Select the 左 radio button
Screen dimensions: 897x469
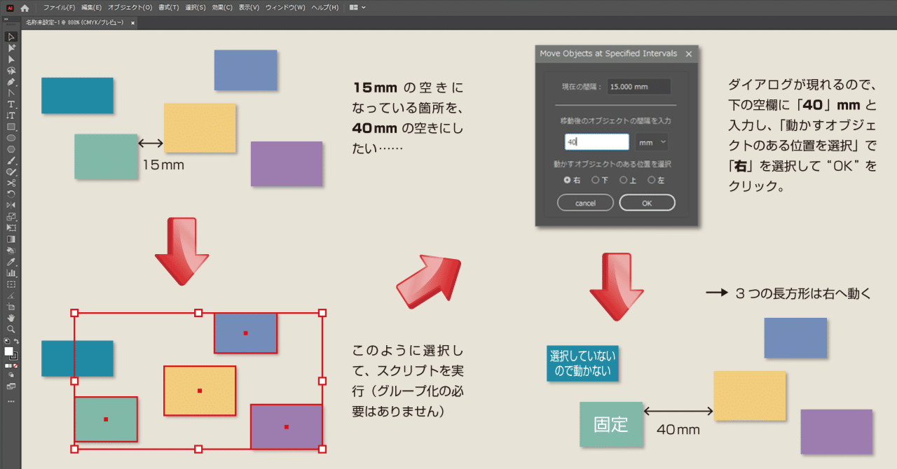(652, 180)
